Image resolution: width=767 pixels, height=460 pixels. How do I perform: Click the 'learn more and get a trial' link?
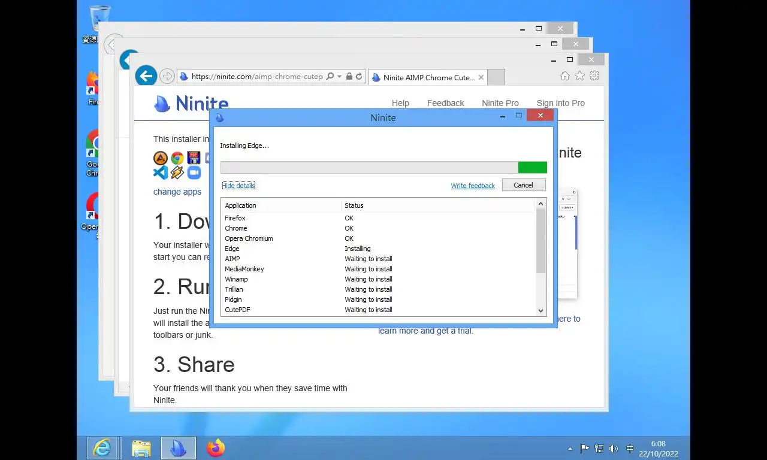click(425, 331)
